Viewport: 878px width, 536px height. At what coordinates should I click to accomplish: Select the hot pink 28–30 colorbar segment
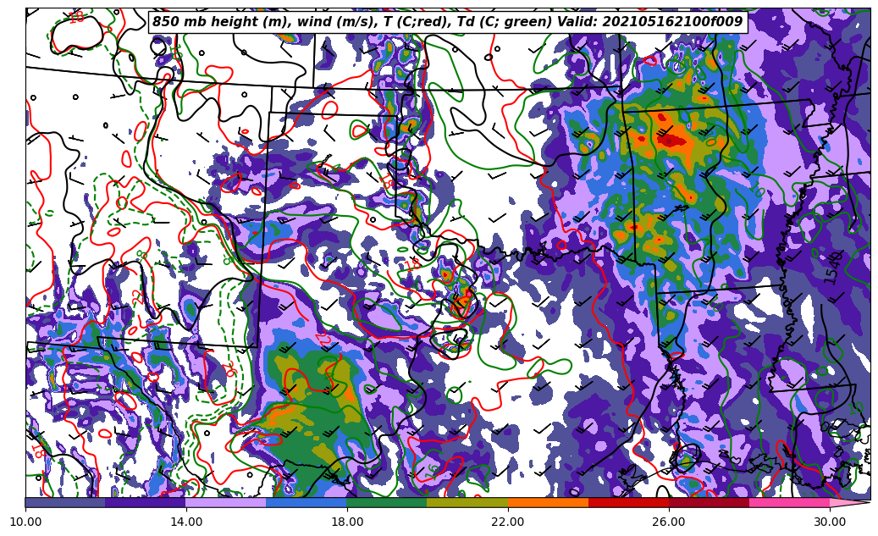coord(790,502)
